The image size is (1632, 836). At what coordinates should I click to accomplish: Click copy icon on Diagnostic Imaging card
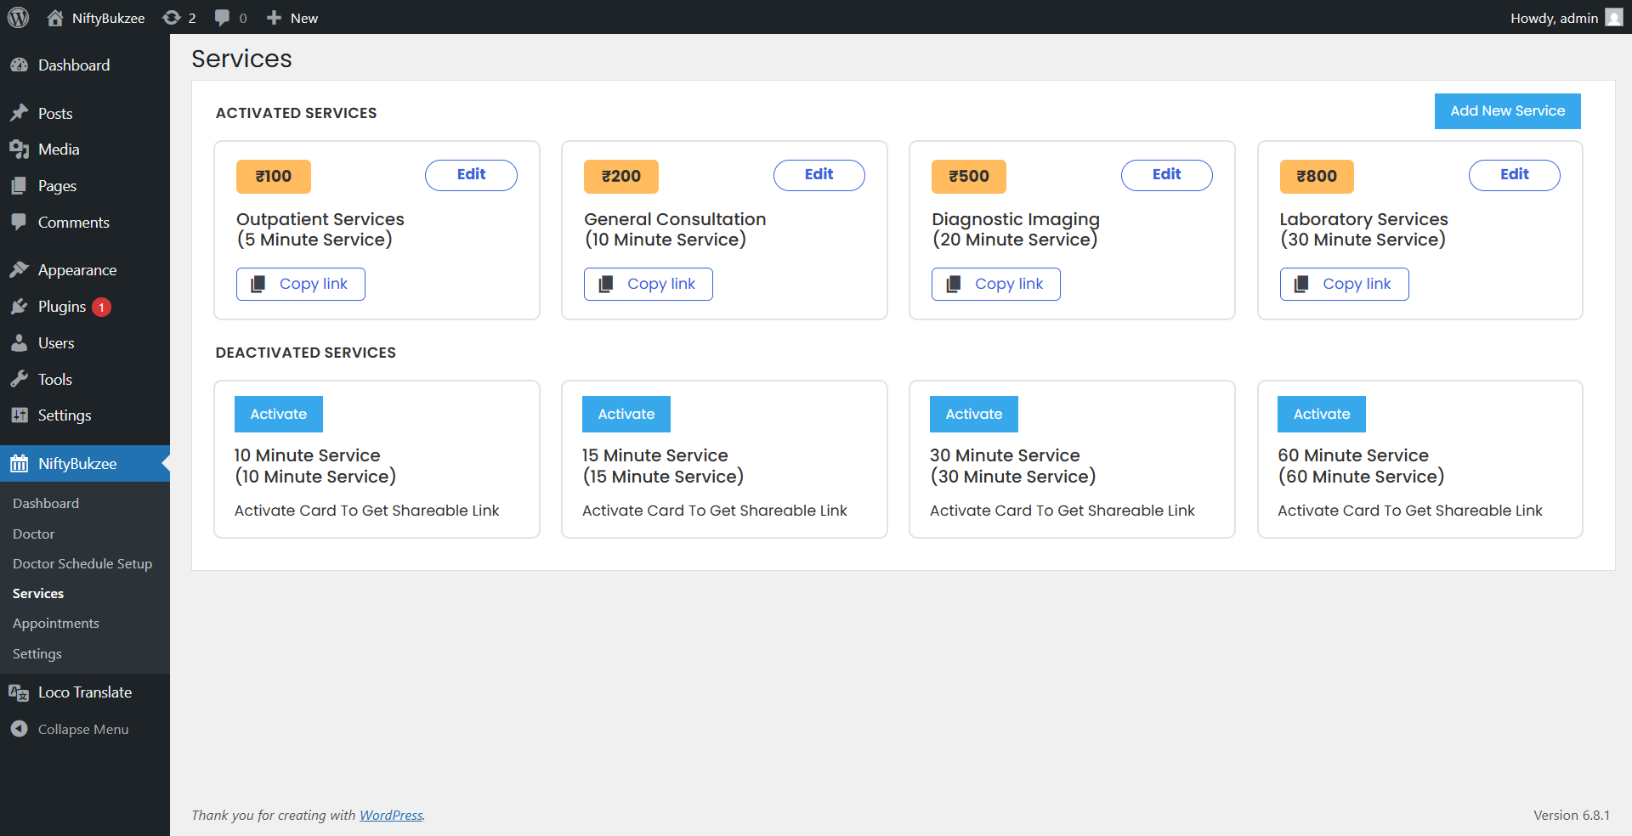click(954, 284)
